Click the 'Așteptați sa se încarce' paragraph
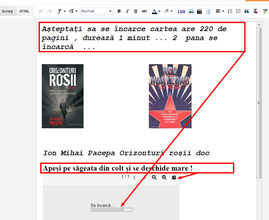The height and width of the screenshot is (220, 269). click(134, 38)
